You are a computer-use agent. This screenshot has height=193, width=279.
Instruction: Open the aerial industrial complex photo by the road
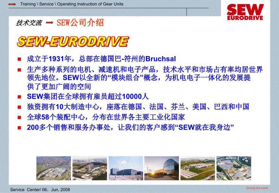pos(234,168)
